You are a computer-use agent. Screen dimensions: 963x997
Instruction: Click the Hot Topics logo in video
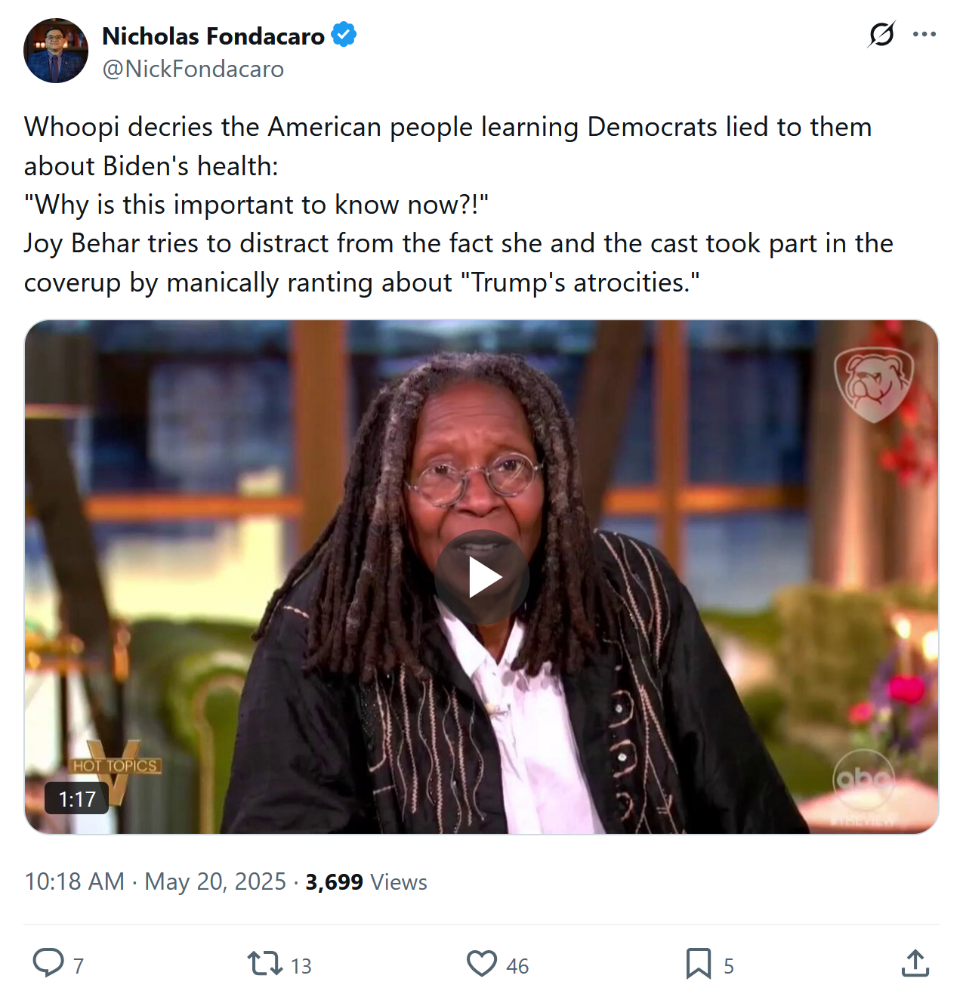click(x=115, y=770)
